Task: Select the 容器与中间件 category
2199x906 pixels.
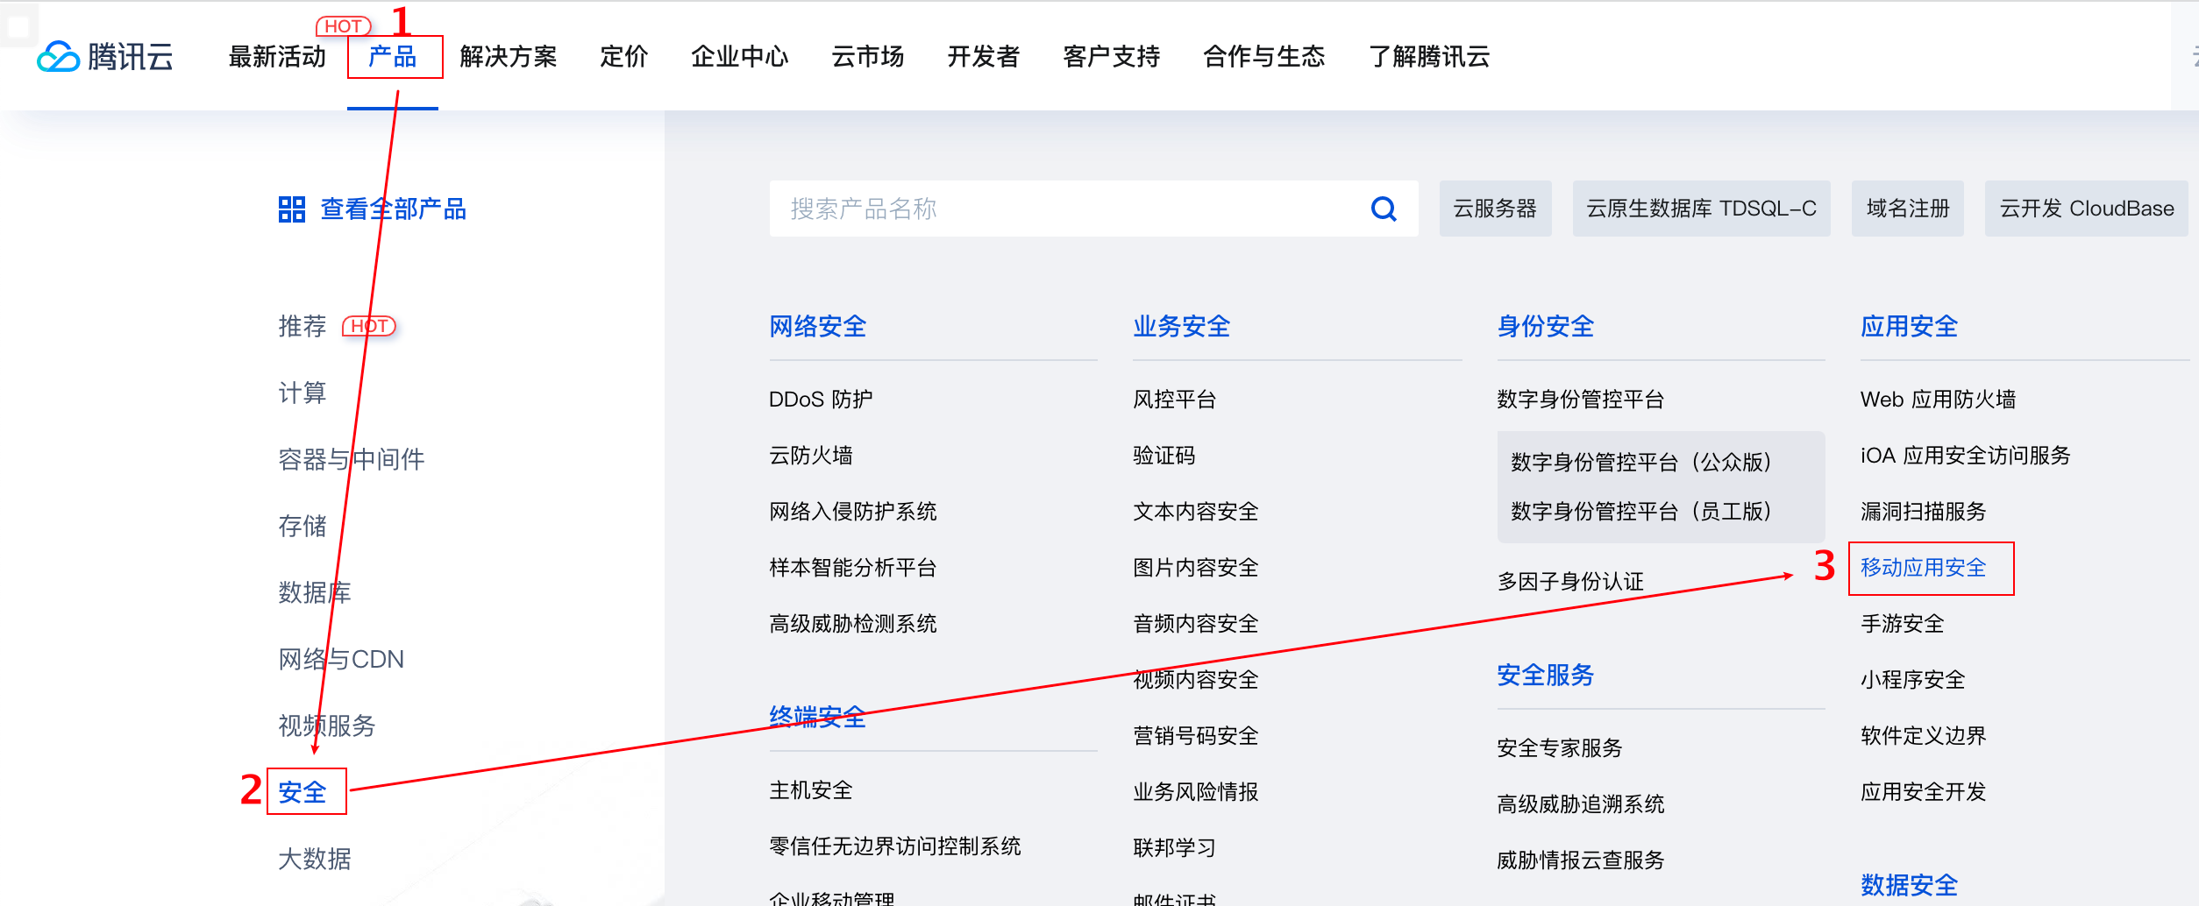Action: point(352,459)
